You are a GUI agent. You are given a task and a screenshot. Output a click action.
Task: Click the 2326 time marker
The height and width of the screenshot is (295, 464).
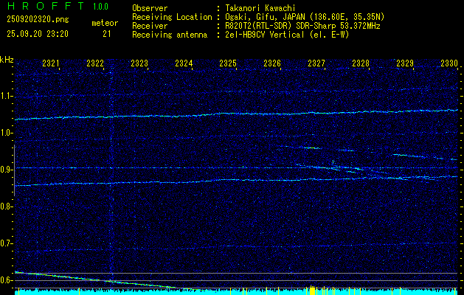[272, 63]
